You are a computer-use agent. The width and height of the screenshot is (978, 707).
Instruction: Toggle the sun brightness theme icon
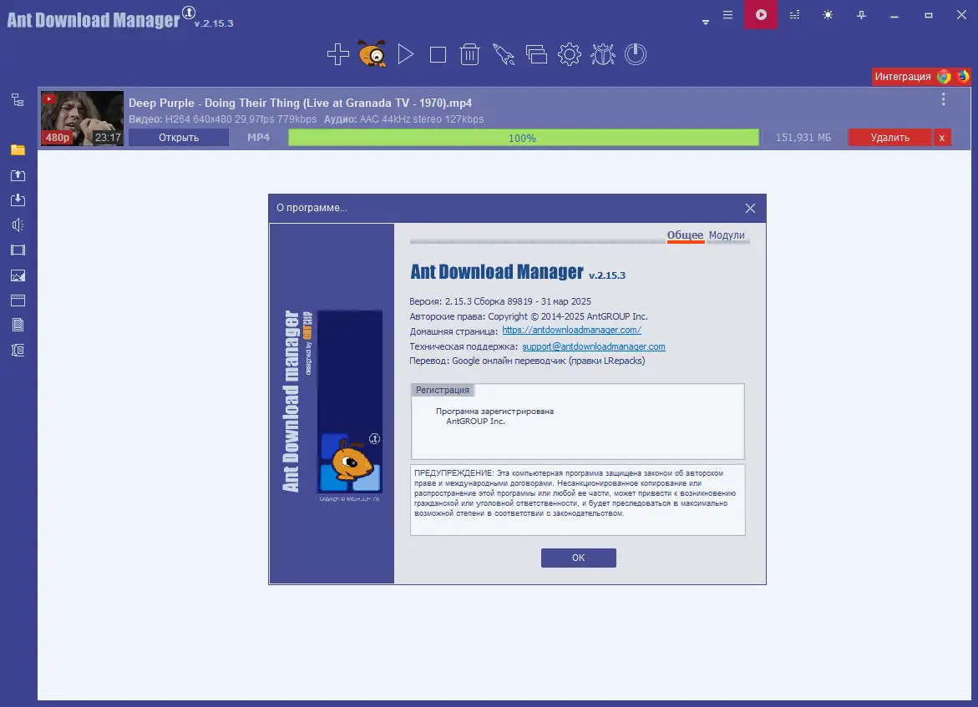(828, 14)
